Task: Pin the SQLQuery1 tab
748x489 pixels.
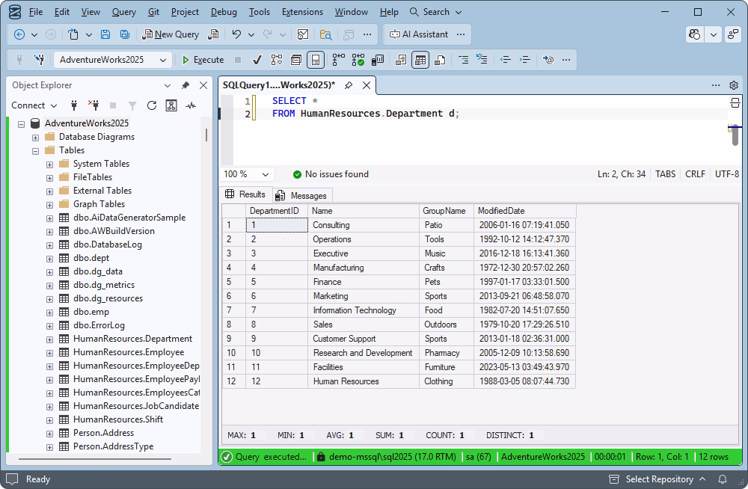Action: (x=349, y=85)
